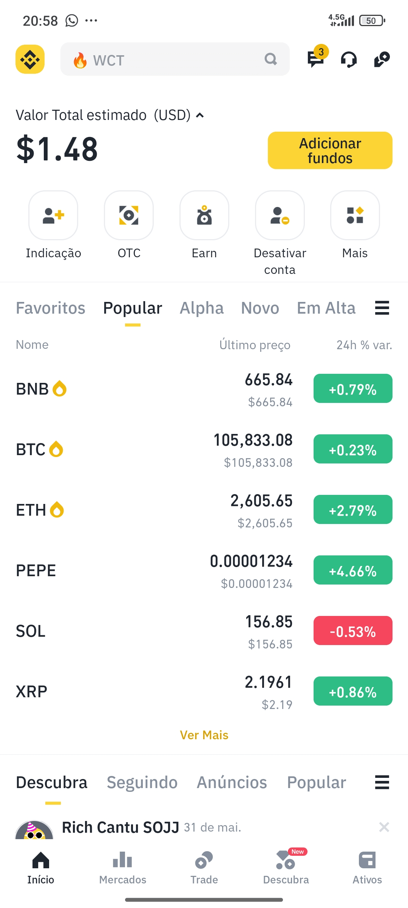Open customer support headset icon

349,59
